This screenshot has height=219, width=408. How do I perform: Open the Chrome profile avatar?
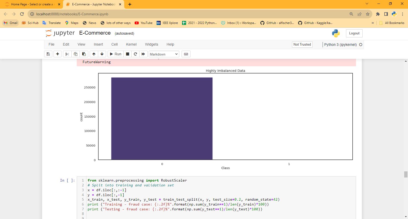[394, 14]
